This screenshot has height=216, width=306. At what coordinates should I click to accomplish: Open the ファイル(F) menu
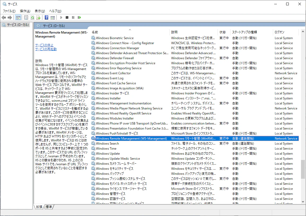[x=9, y=11]
